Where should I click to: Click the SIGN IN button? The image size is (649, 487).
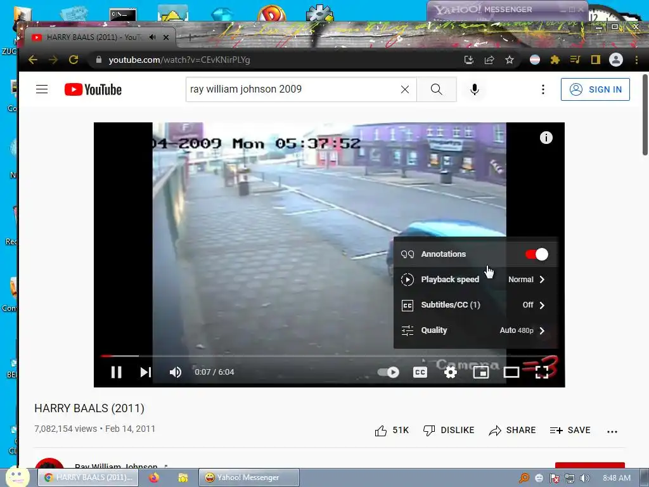(595, 89)
